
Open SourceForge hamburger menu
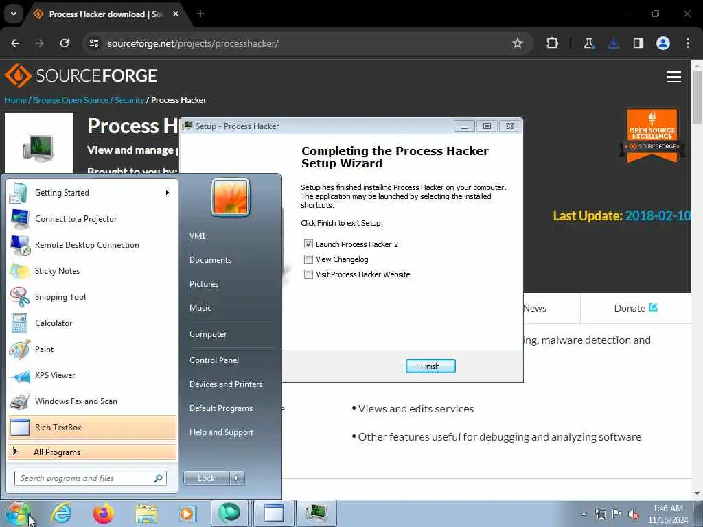[674, 77]
